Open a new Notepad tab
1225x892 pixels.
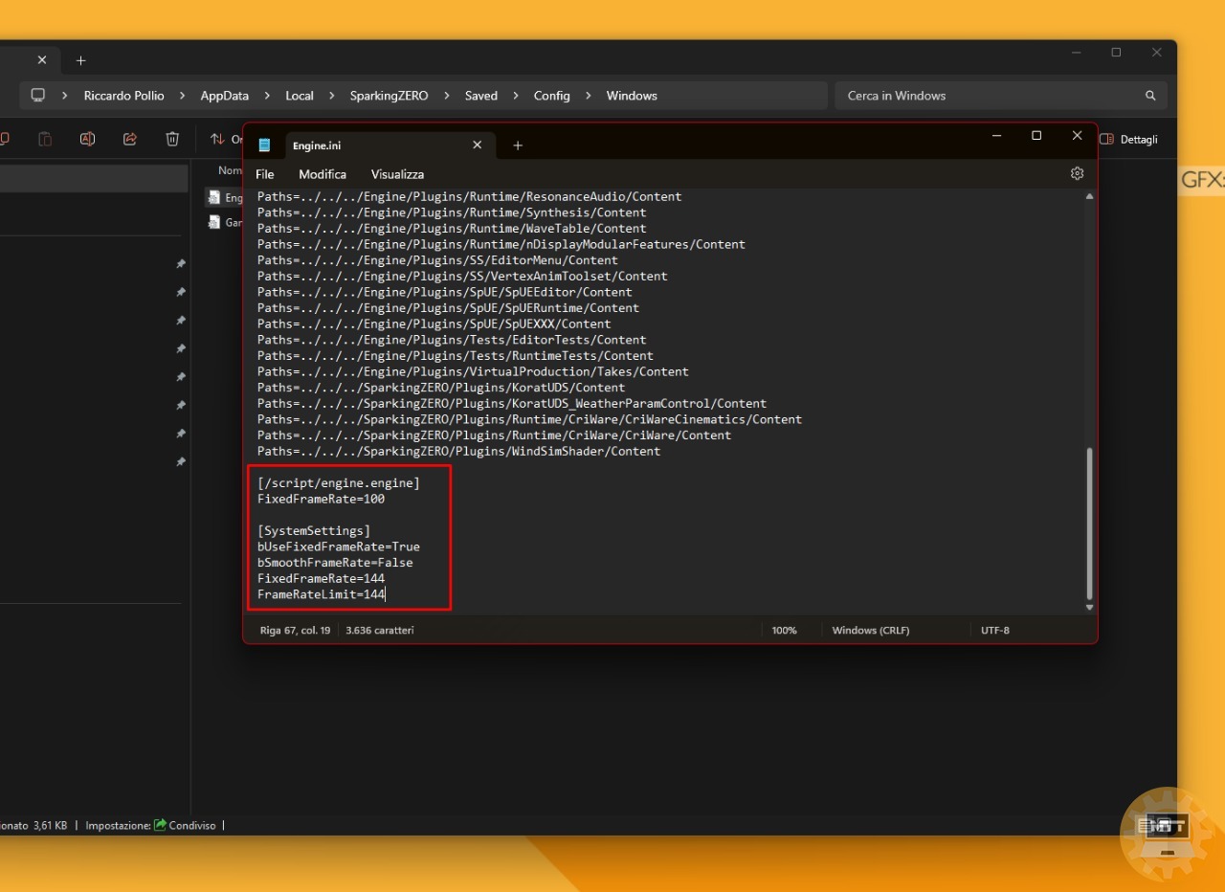(x=518, y=145)
